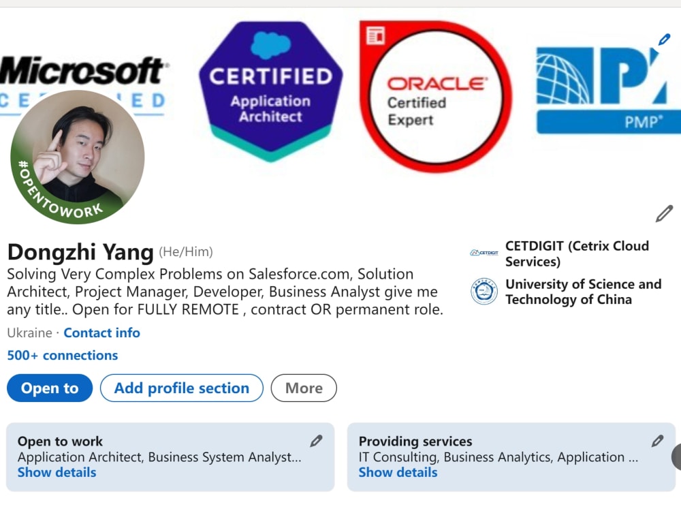Screen dimensions: 681x511
Task: Open the Open to dropdown button
Action: pos(50,388)
